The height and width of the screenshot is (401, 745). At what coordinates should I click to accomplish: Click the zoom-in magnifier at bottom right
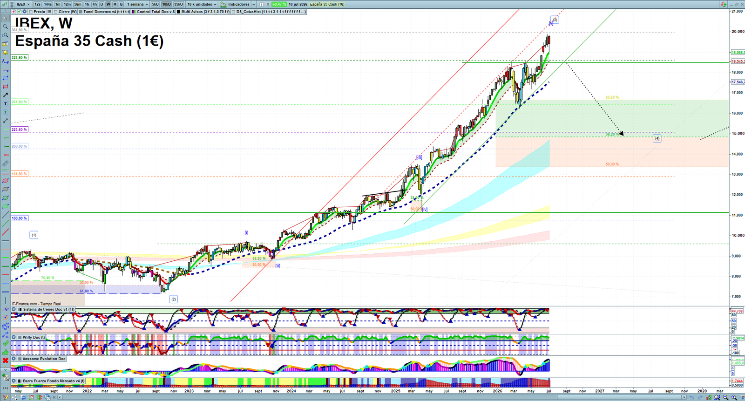coord(734,397)
